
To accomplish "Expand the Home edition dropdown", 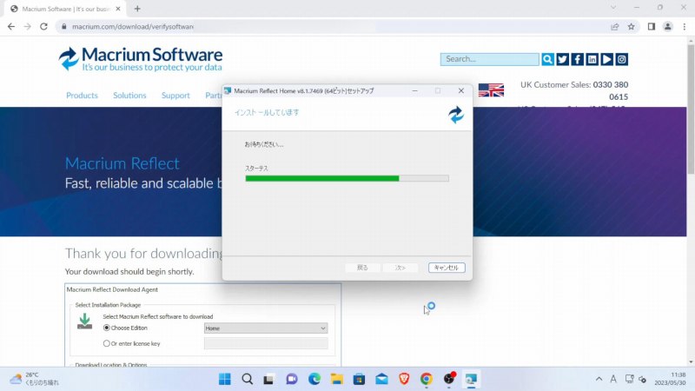I will coord(266,328).
